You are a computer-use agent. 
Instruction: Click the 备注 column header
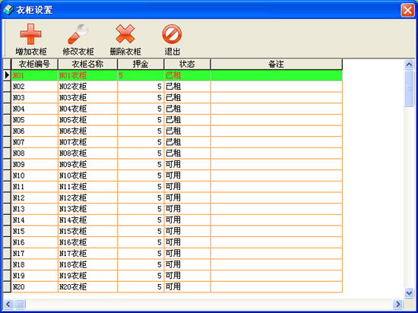pyautogui.click(x=277, y=65)
